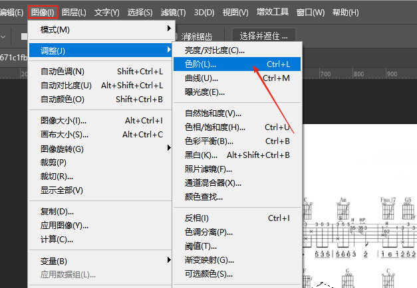Open the 图层(L) menu

(74, 12)
